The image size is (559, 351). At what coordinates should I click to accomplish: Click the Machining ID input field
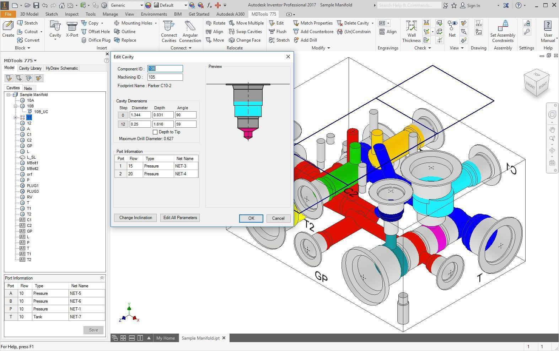point(165,77)
